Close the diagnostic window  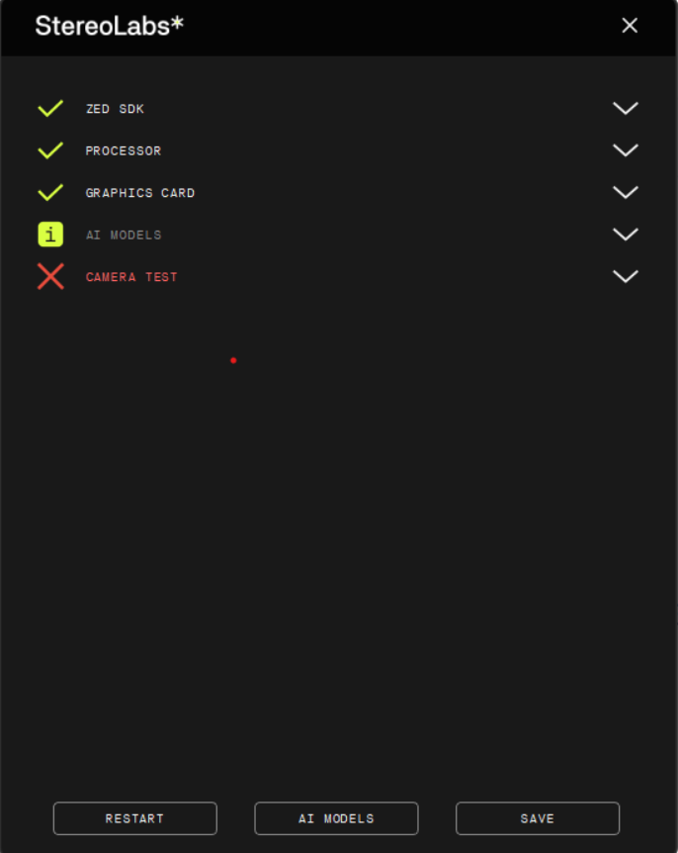coord(630,26)
